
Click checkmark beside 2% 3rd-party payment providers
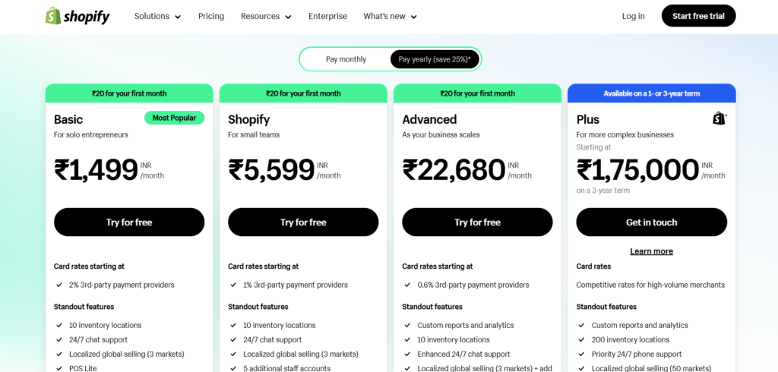59,285
